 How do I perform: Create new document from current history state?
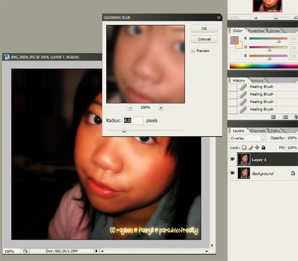pyautogui.click(x=274, y=117)
